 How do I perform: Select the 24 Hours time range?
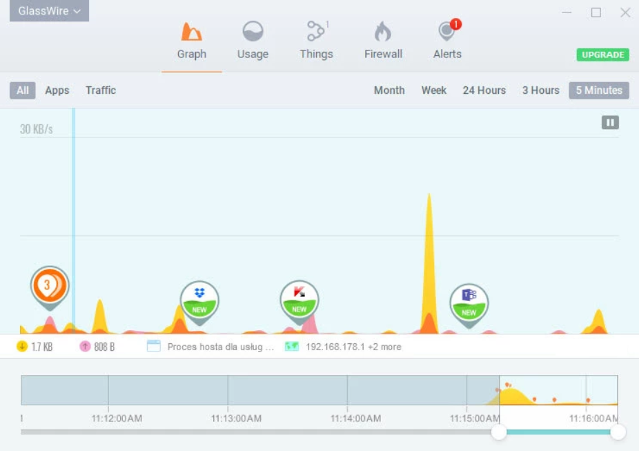tap(484, 90)
